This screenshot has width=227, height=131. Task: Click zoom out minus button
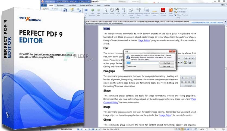(x=207, y=129)
